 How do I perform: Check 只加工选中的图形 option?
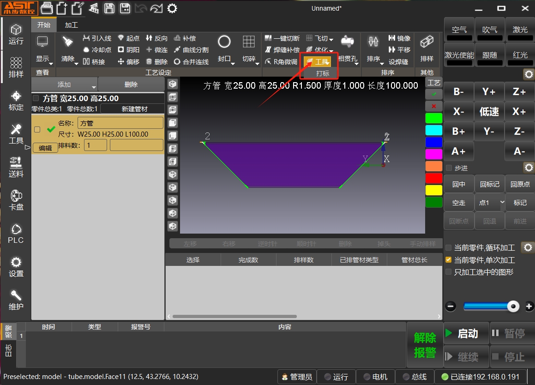pos(449,272)
